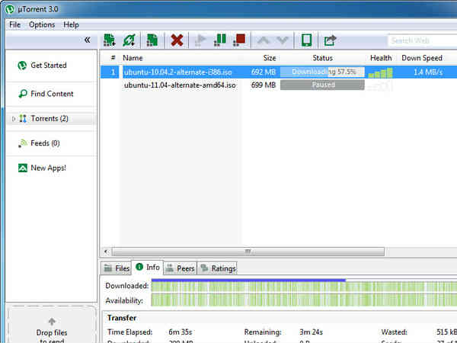Screen dimensions: 457x343
Task: Click the Remote device icon in toolbar
Action: [306, 40]
